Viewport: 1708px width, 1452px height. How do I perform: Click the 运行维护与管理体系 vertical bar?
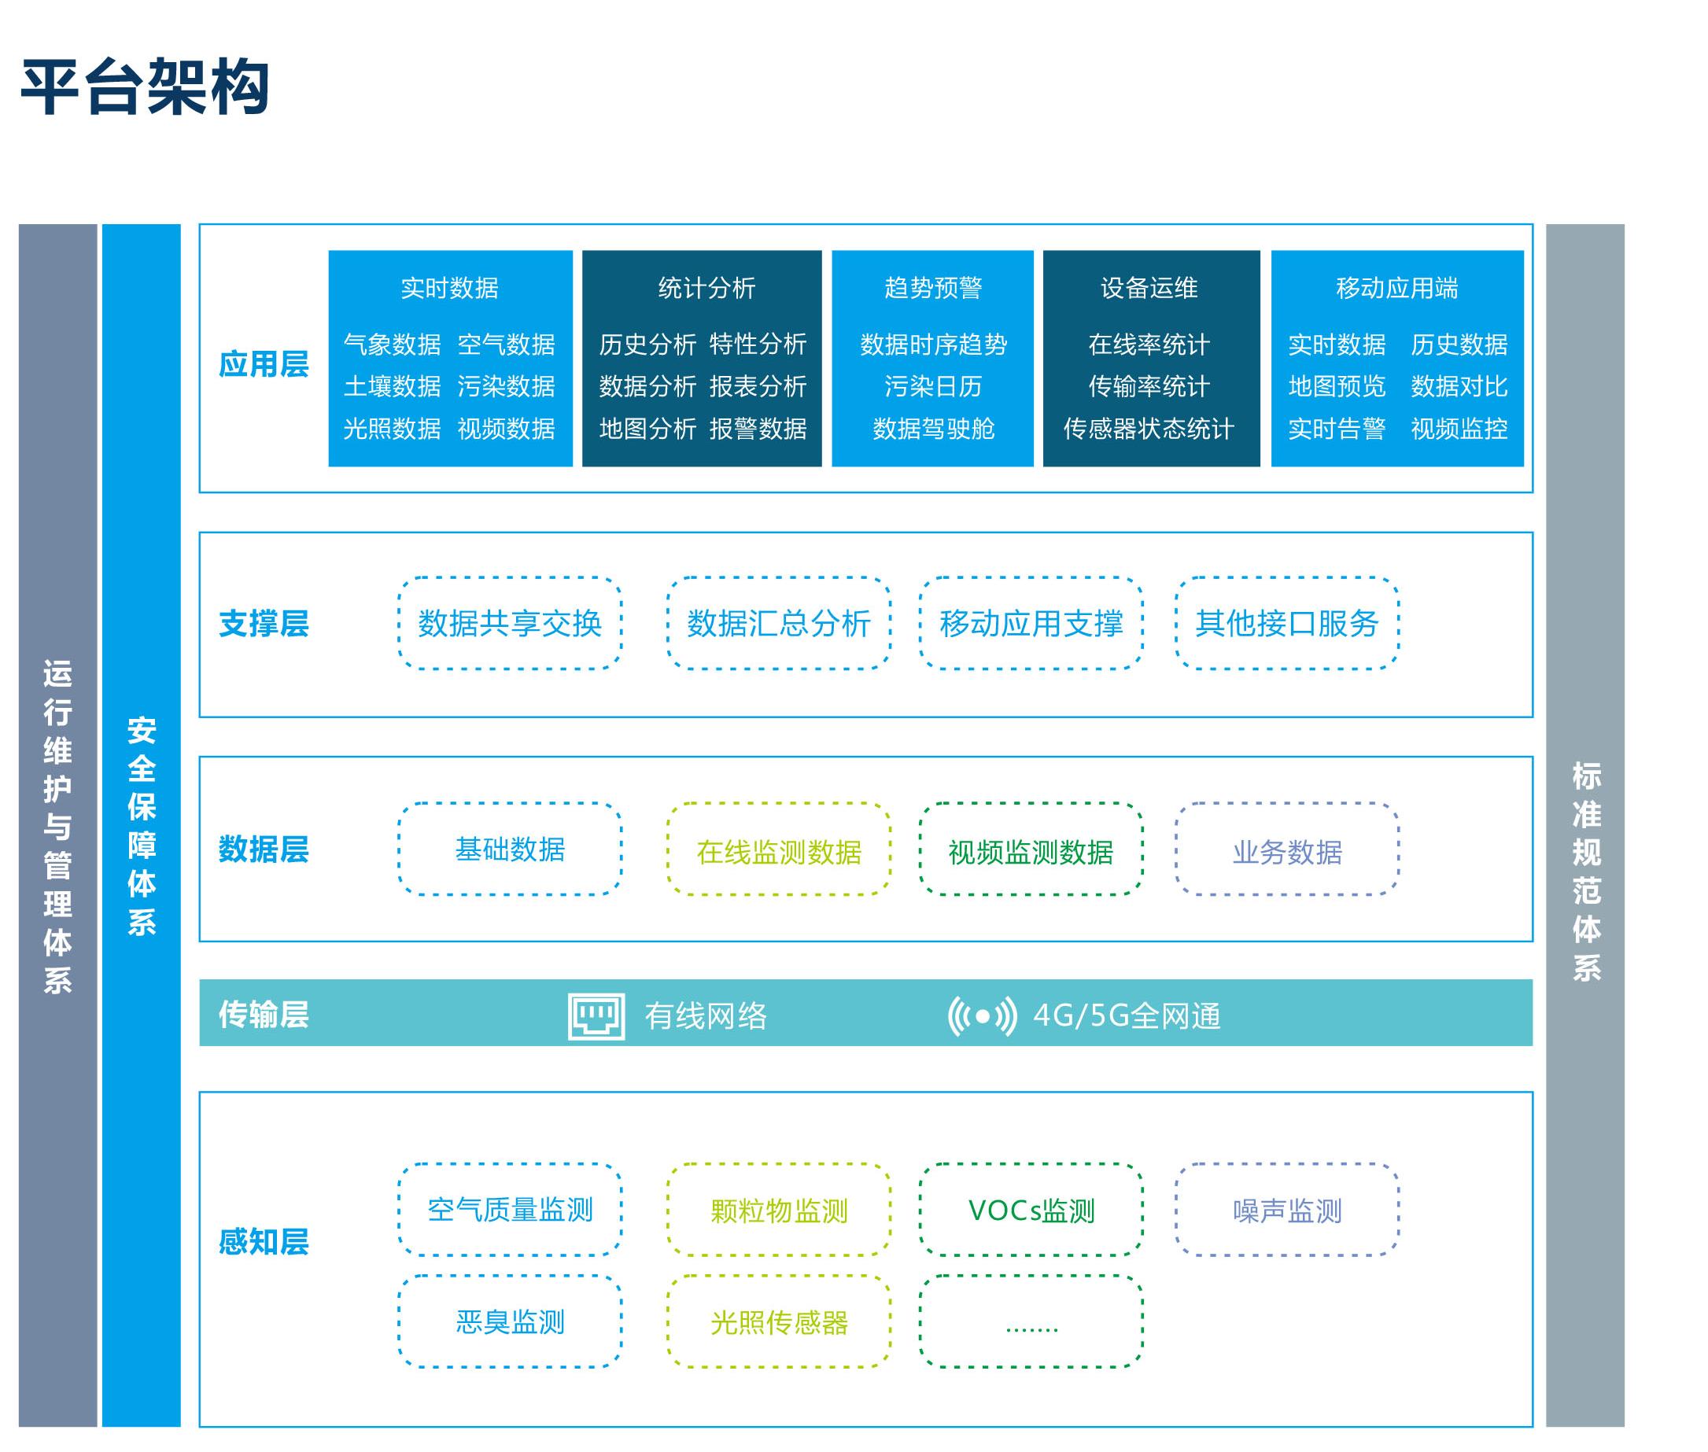click(57, 826)
